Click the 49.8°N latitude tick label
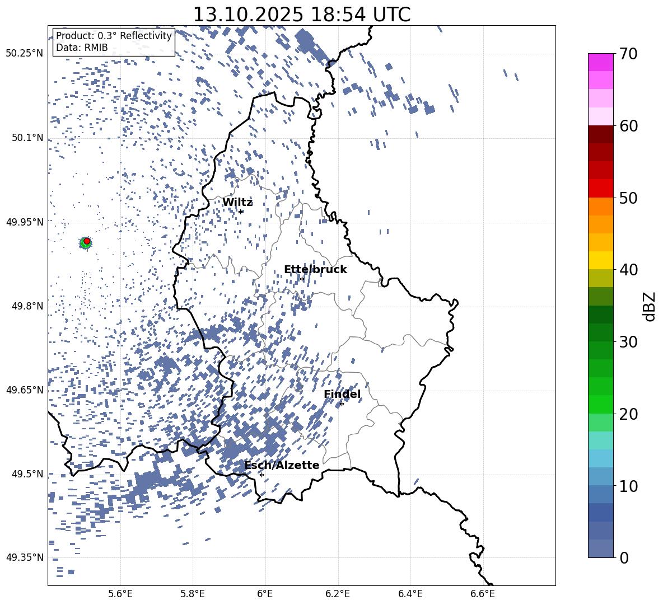The height and width of the screenshot is (605, 663). (27, 306)
